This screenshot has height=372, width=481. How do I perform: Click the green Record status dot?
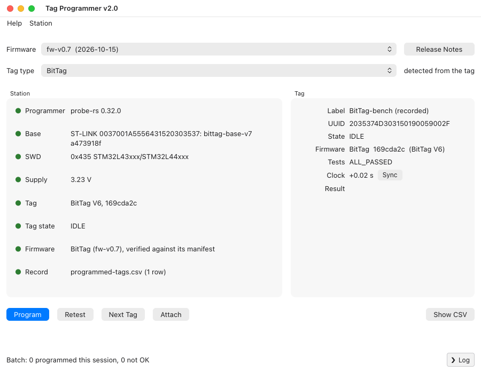(x=18, y=272)
